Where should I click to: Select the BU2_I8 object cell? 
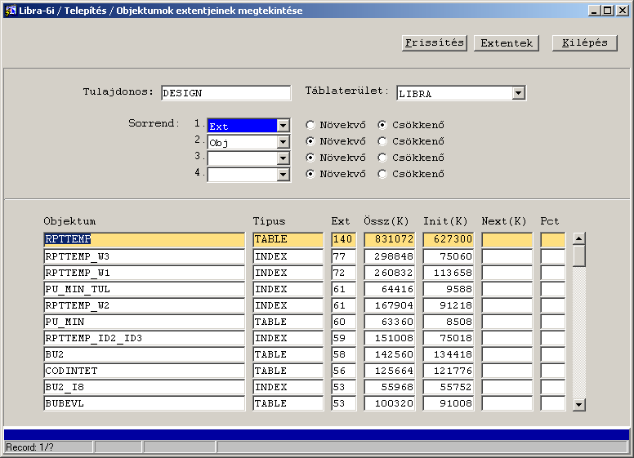145,387
